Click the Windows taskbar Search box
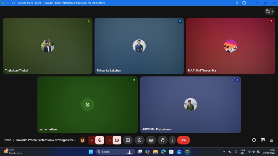Image resolution: width=278 pixels, height=156 pixels. tap(111, 152)
